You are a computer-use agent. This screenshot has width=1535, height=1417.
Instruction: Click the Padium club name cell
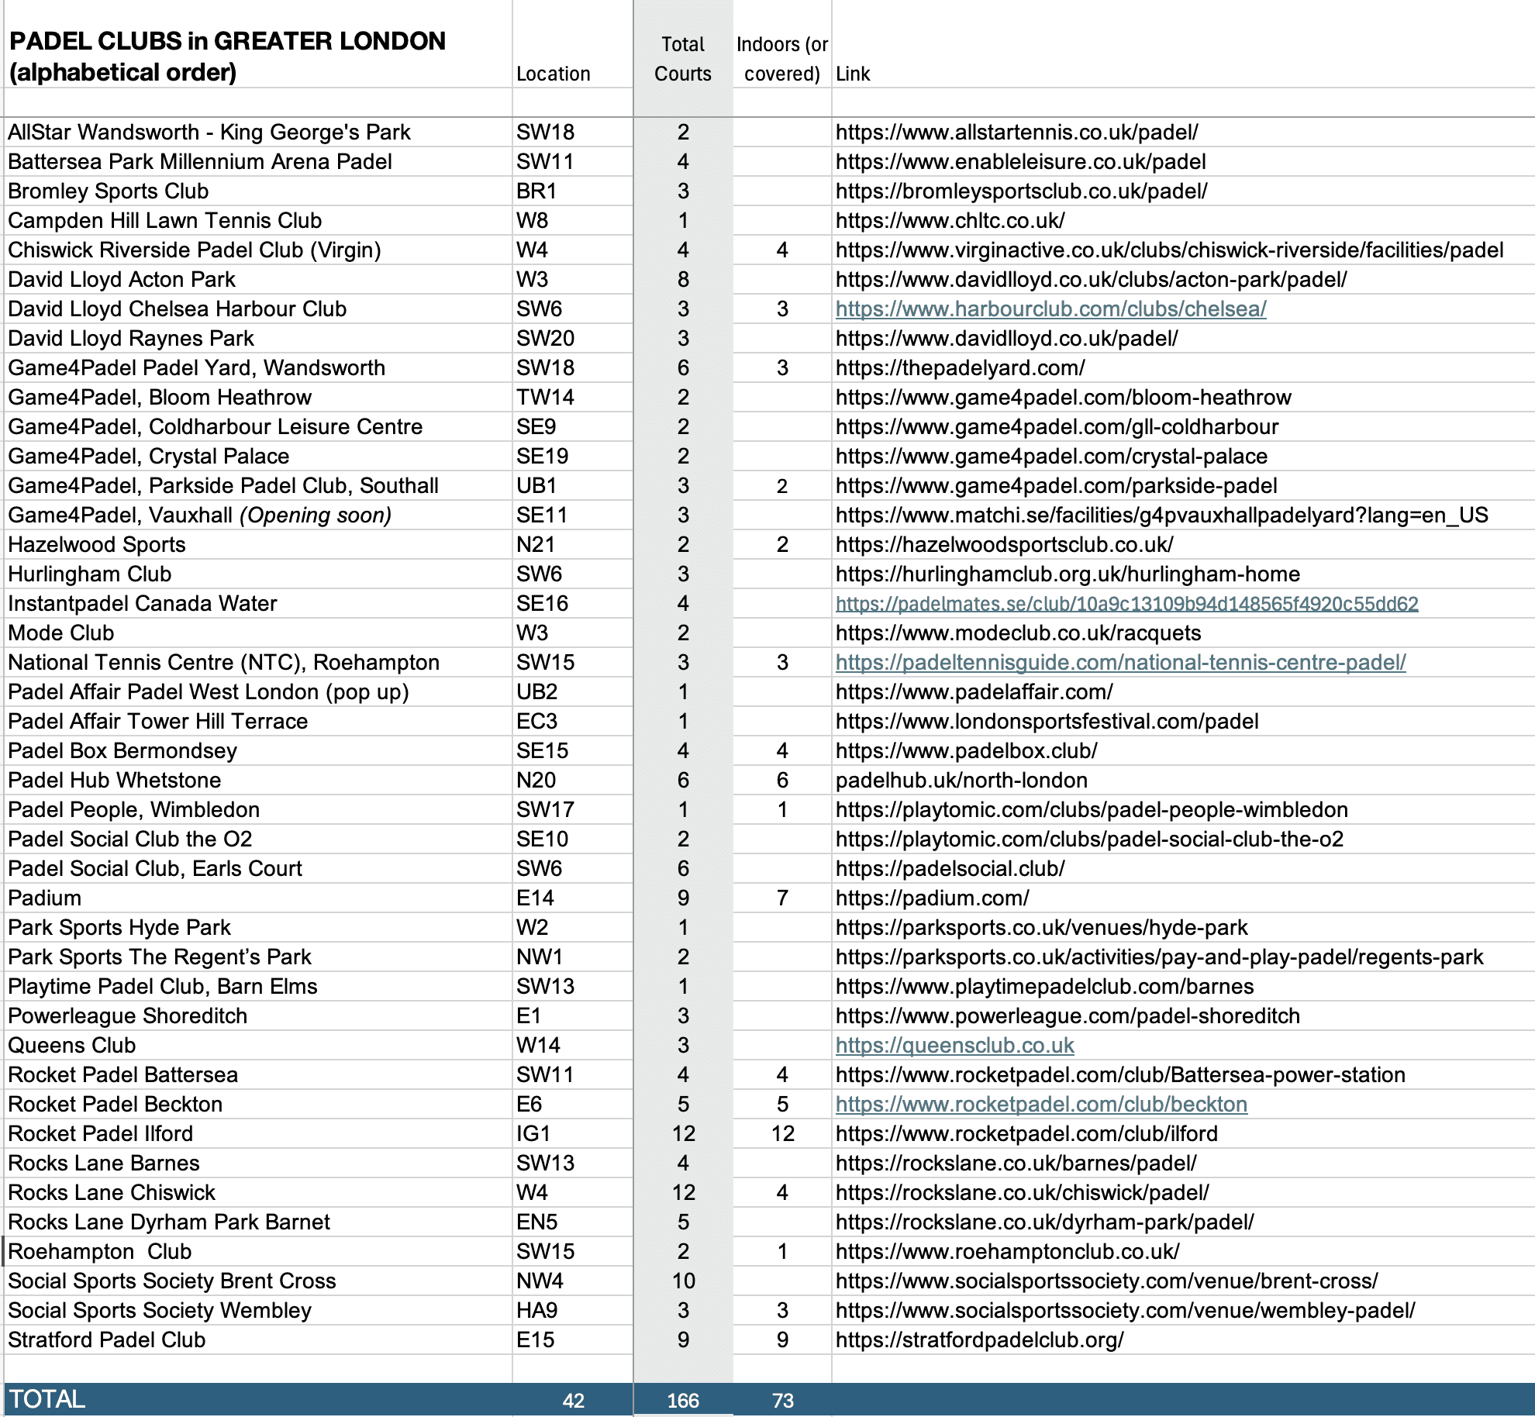click(x=45, y=898)
